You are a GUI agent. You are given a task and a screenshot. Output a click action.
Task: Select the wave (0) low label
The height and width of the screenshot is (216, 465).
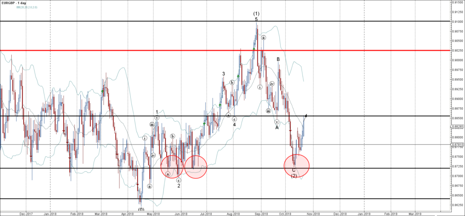tap(141, 209)
